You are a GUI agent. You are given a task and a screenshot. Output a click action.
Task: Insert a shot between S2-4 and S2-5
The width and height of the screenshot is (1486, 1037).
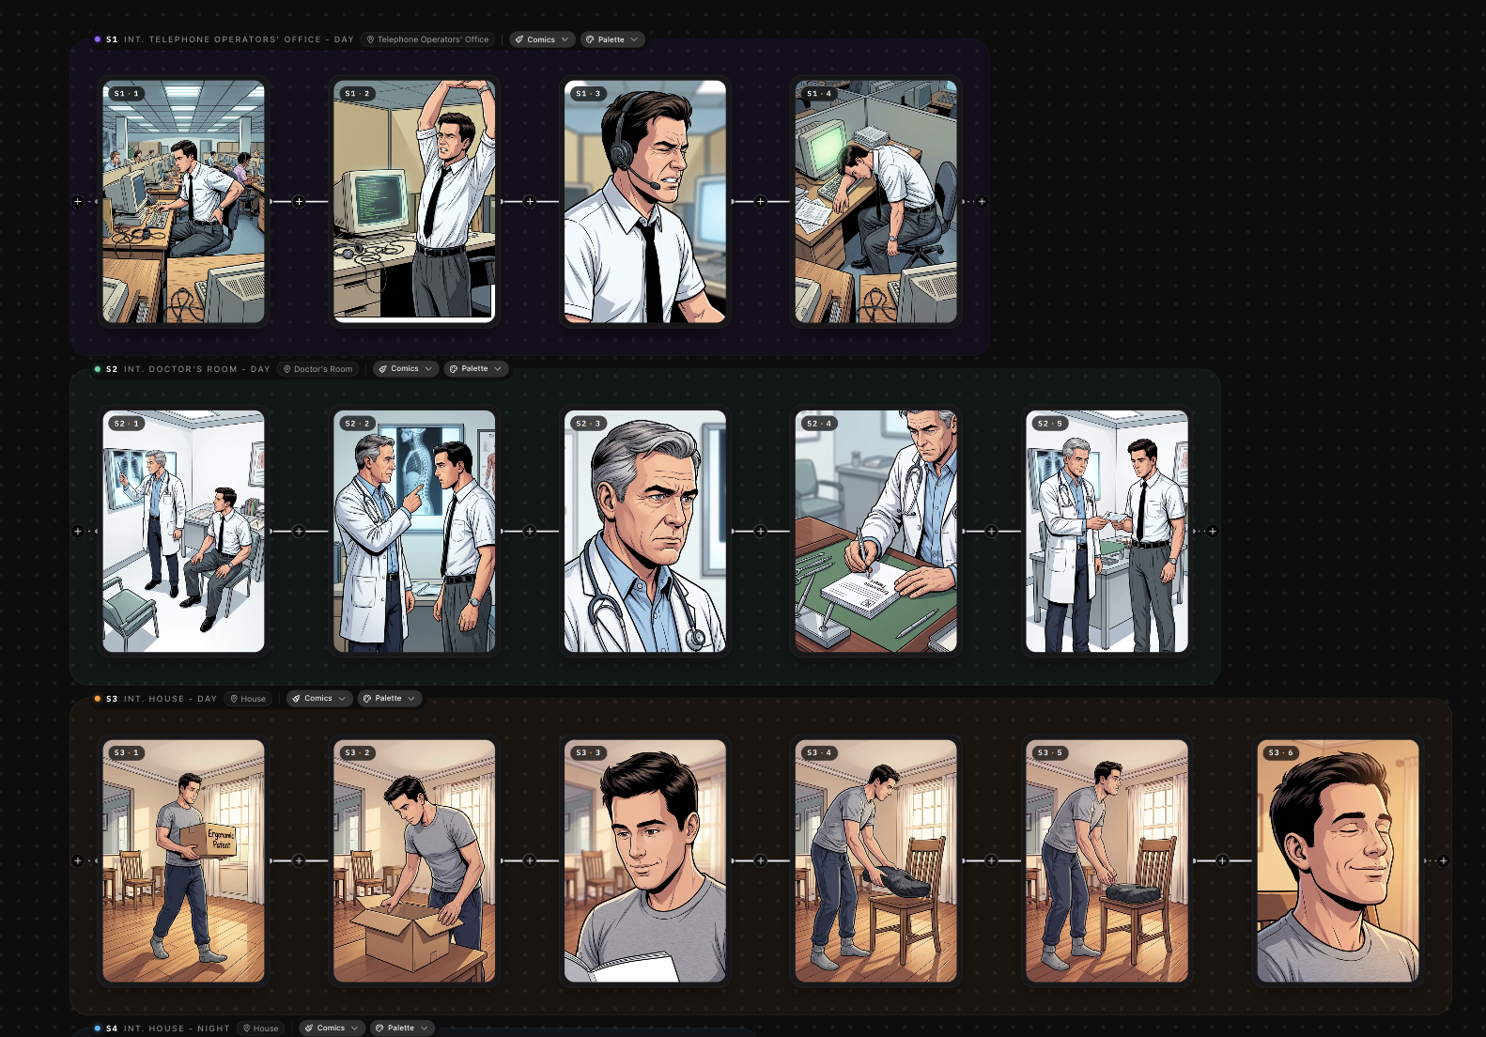click(991, 532)
